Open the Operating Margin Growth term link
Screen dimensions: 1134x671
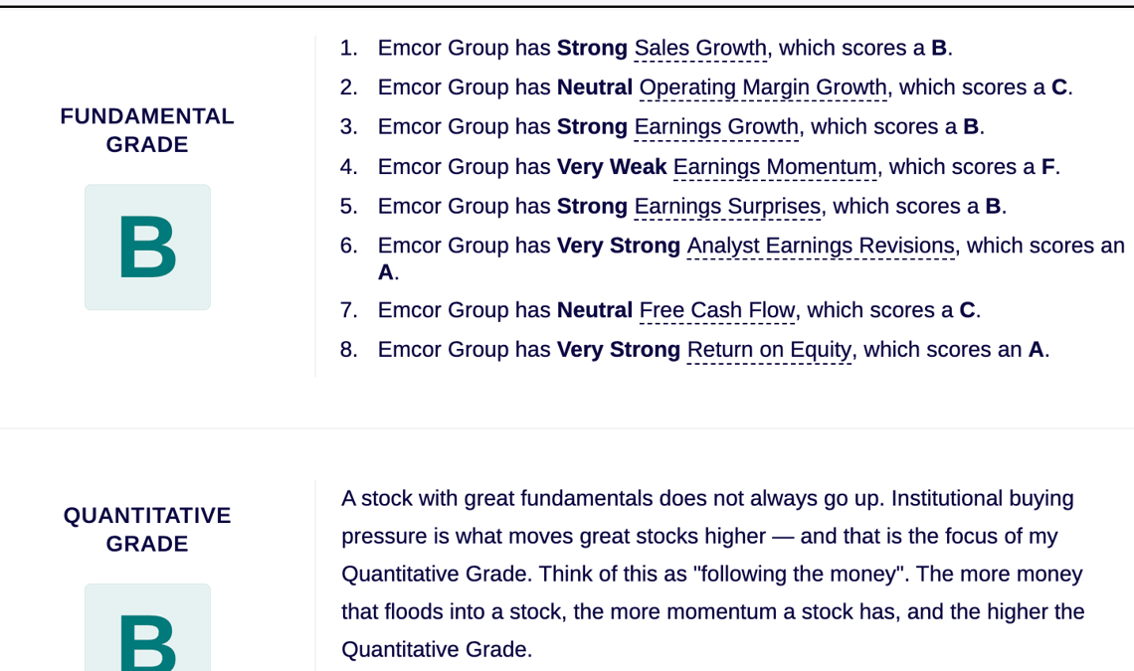pyautogui.click(x=763, y=88)
